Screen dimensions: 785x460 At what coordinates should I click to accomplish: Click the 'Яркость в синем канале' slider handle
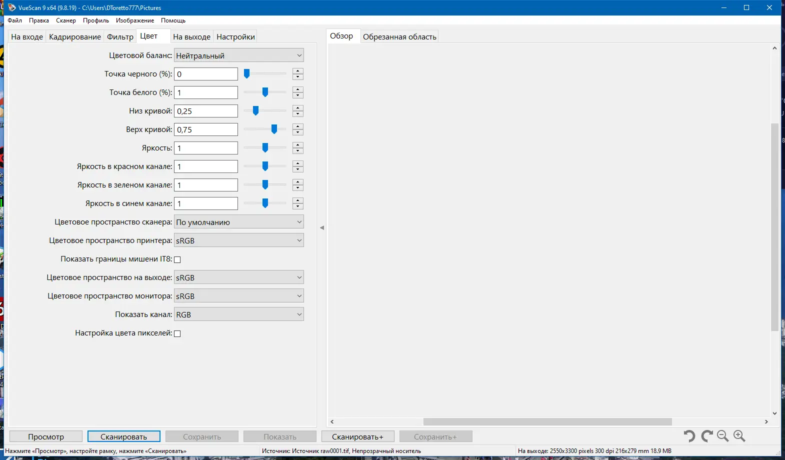pos(265,203)
